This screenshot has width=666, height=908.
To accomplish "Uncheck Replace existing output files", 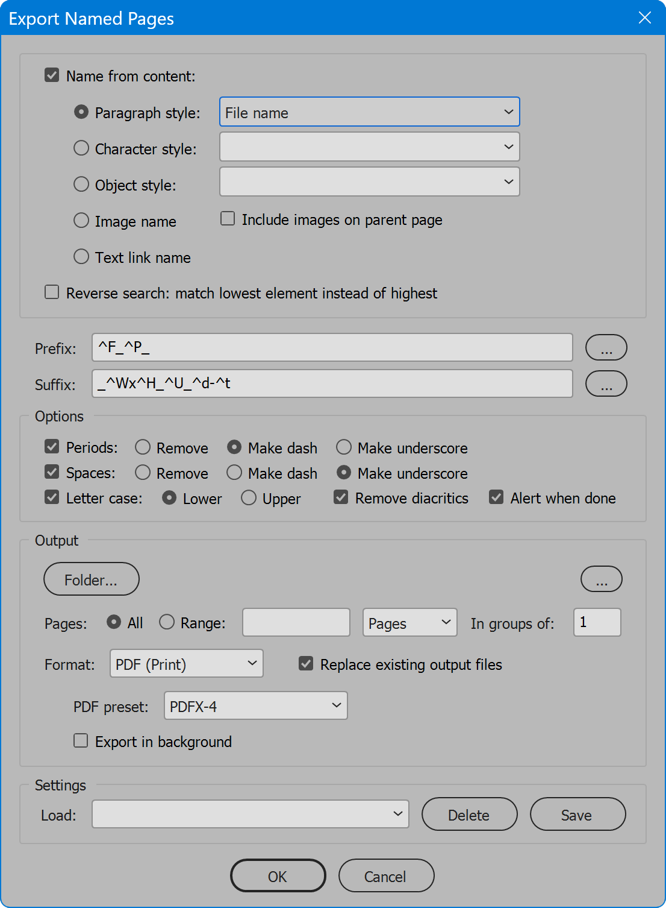I will [306, 663].
